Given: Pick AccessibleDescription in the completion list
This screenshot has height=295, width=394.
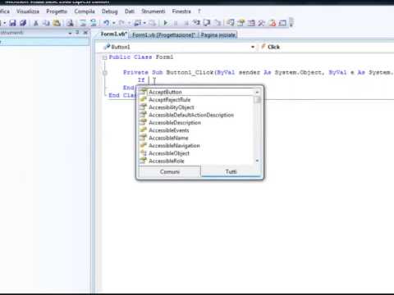Looking at the screenshot, I should coord(196,123).
